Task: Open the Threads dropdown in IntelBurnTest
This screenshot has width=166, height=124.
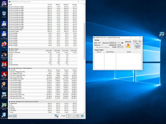Action: click(x=120, y=47)
